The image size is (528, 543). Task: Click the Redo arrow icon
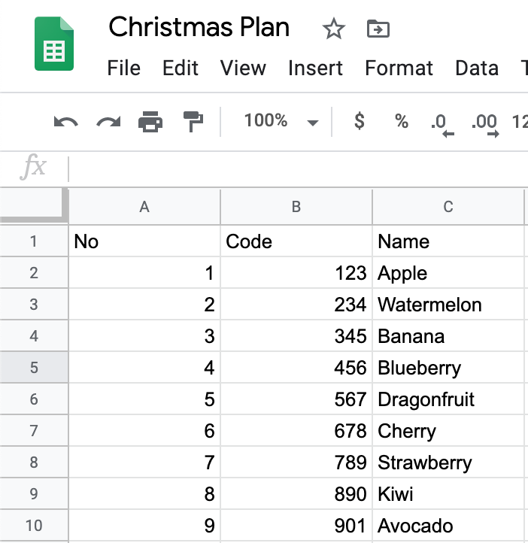[108, 122]
